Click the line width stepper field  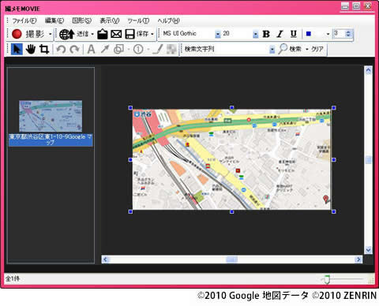[x=342, y=34]
